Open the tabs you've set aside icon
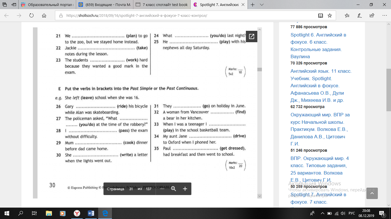The height and width of the screenshot is (219, 391). coord(5,5)
